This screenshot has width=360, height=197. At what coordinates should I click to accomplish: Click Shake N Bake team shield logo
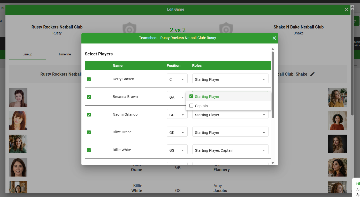pyautogui.click(x=226, y=28)
